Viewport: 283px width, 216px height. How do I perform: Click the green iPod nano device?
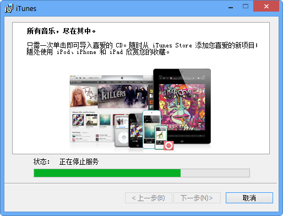[161, 138]
